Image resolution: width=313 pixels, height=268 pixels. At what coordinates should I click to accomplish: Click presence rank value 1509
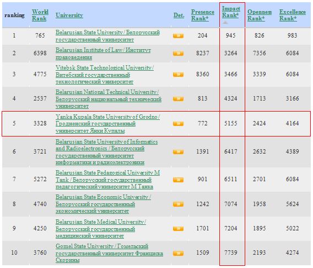pyautogui.click(x=203, y=253)
